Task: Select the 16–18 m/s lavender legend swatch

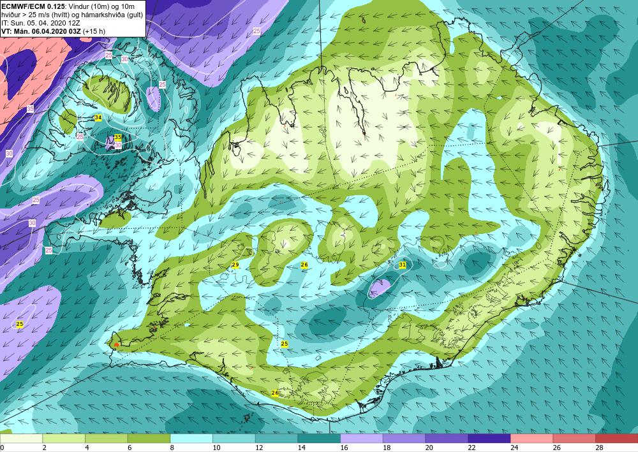Action: 361,439
